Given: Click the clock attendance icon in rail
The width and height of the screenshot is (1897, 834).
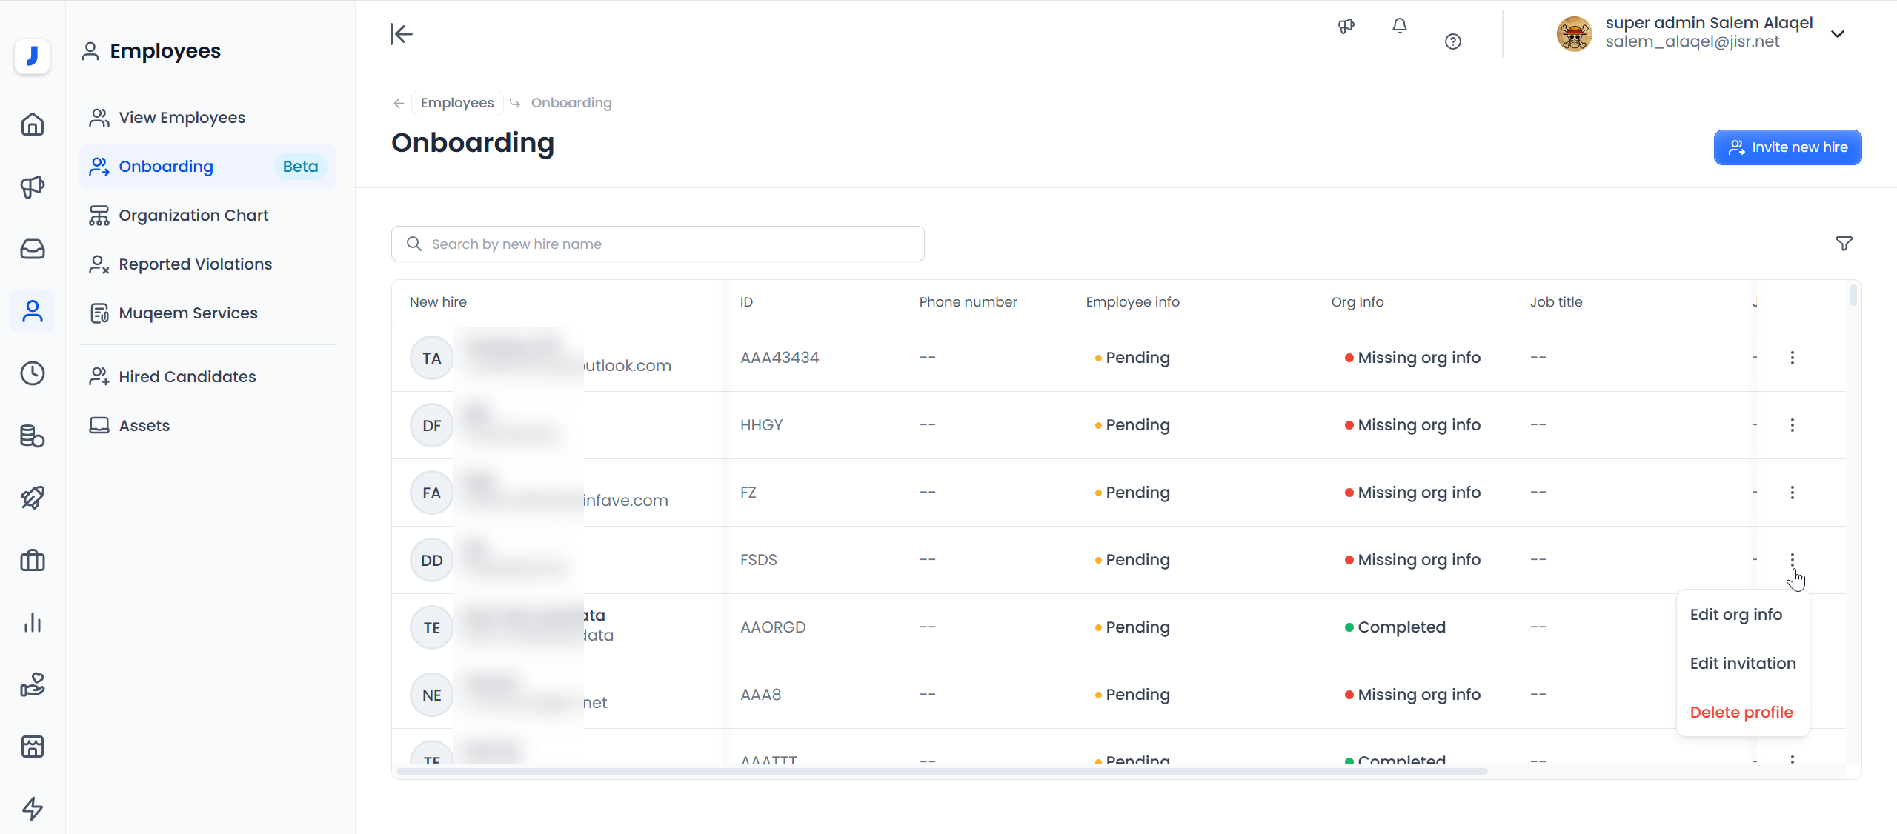Looking at the screenshot, I should [x=33, y=373].
